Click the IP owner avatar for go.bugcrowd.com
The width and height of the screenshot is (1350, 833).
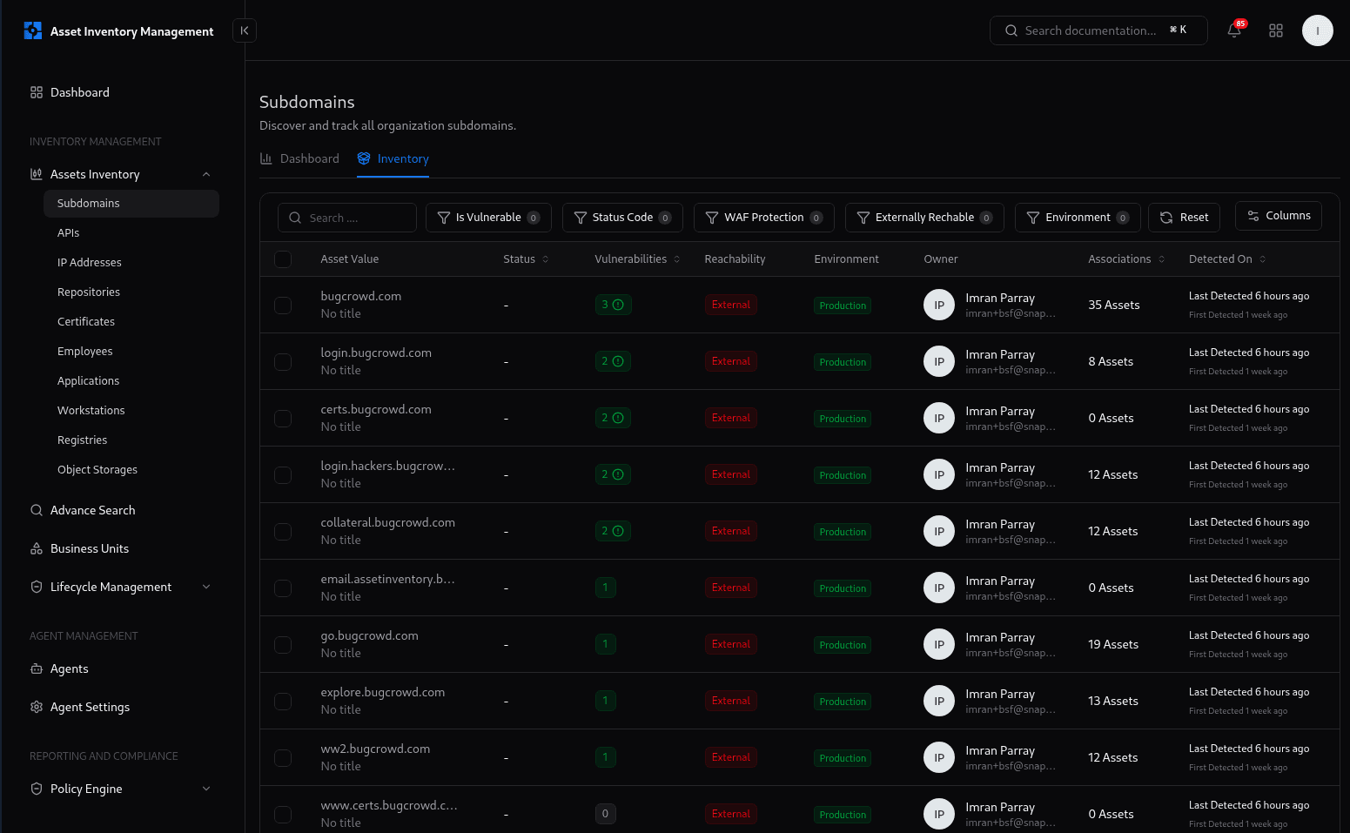pos(939,644)
